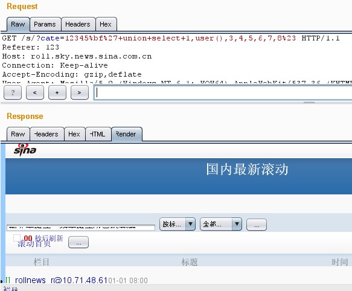Image resolution: width=352 pixels, height=291 pixels.
Task: Click the Sina logo
Action: [25, 150]
